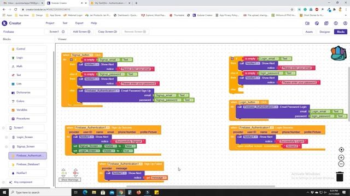Click the Copy Screen button
Screen dimensions: 350x196
107,32
